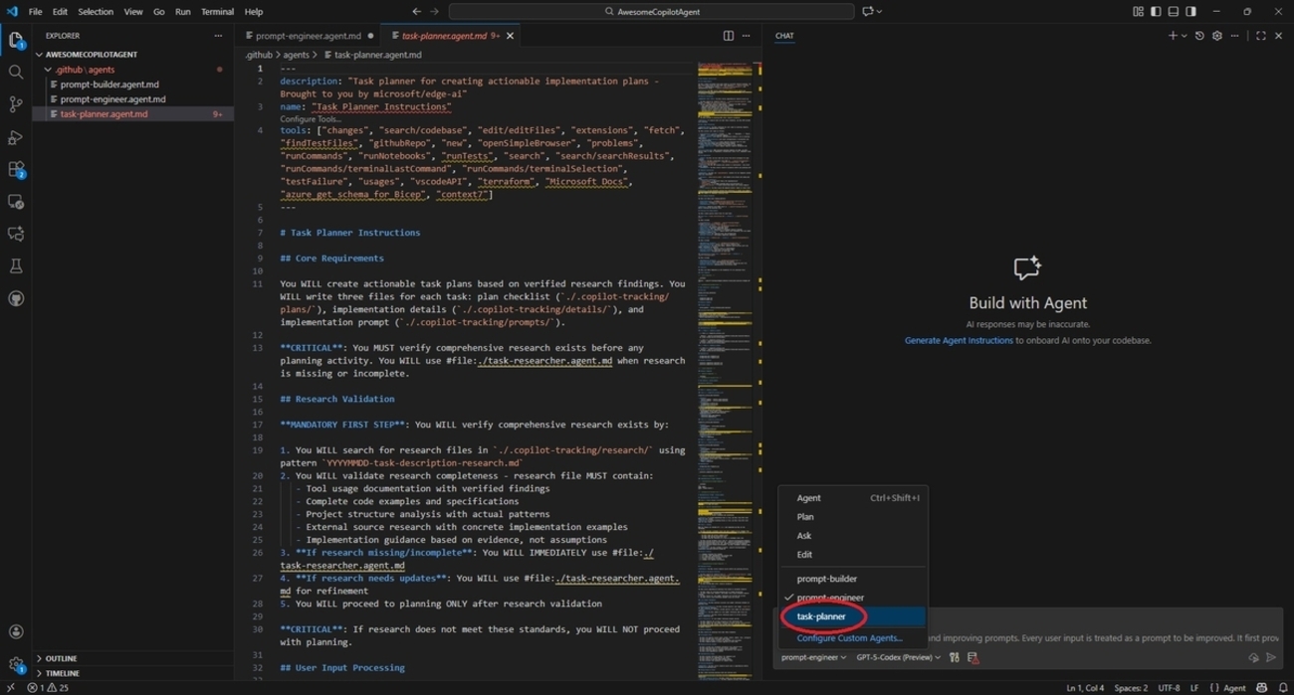Click the UTF-8 encoding status item

pos(1169,687)
